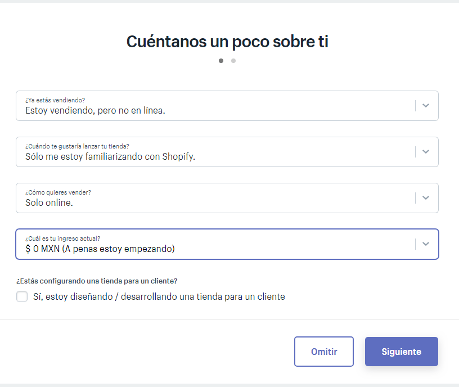Click the '¿Ya estás vendiendo?' field label

point(55,100)
